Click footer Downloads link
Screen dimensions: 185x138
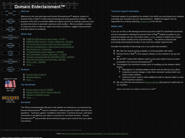[x=97, y=134]
